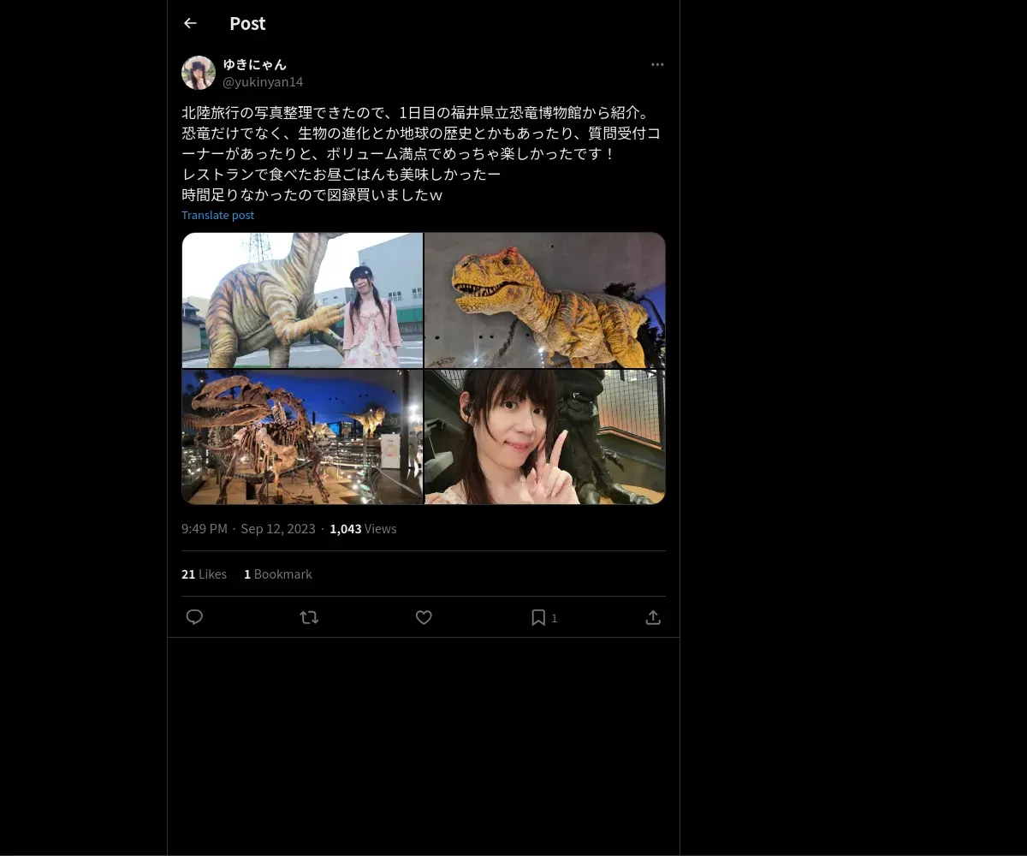The image size is (1027, 856).
Task: Click the 9:49 PM Sep 12, 2023 timestamp
Action: (x=248, y=529)
